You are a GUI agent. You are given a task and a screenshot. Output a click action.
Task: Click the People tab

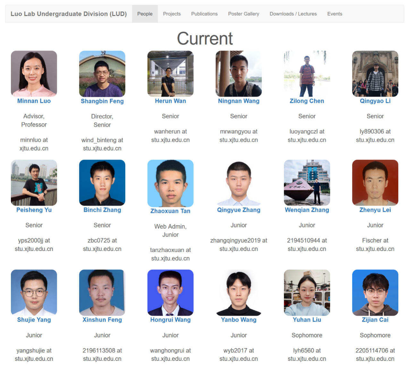point(145,14)
